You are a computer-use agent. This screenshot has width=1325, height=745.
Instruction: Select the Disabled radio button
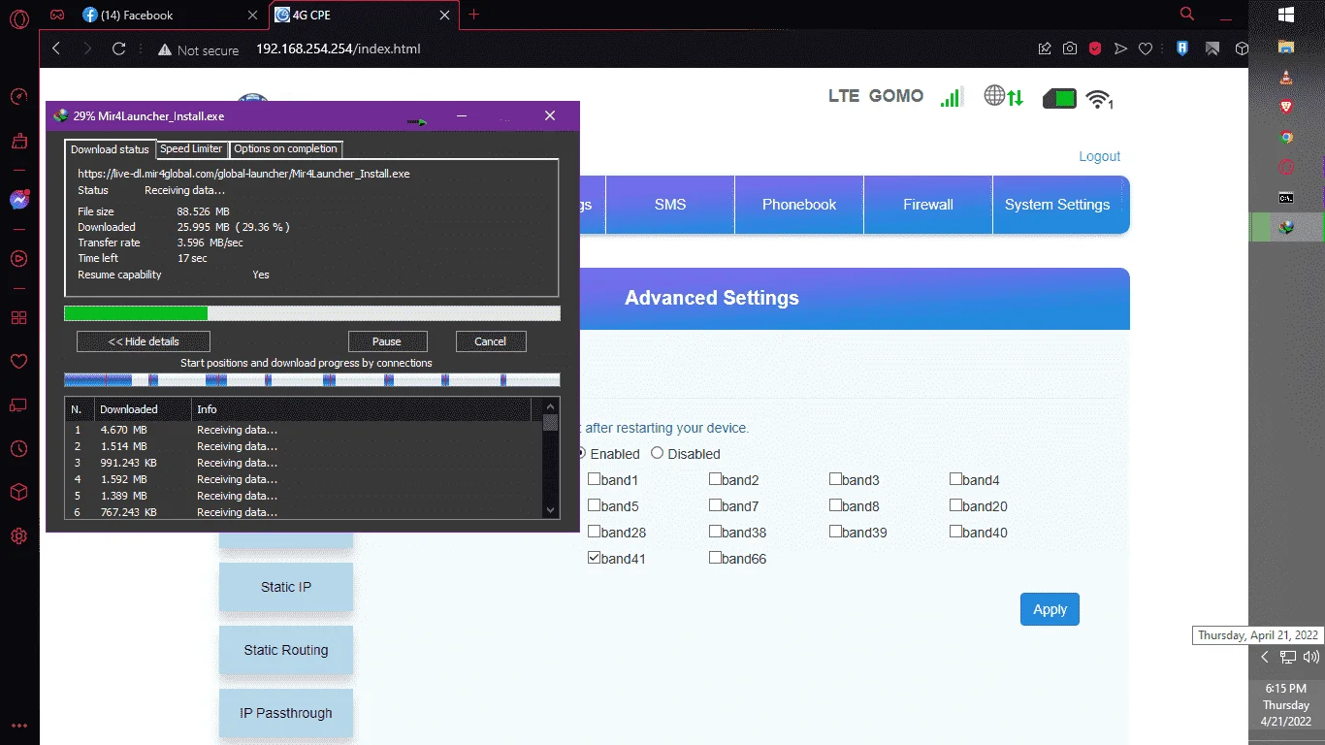tap(657, 453)
